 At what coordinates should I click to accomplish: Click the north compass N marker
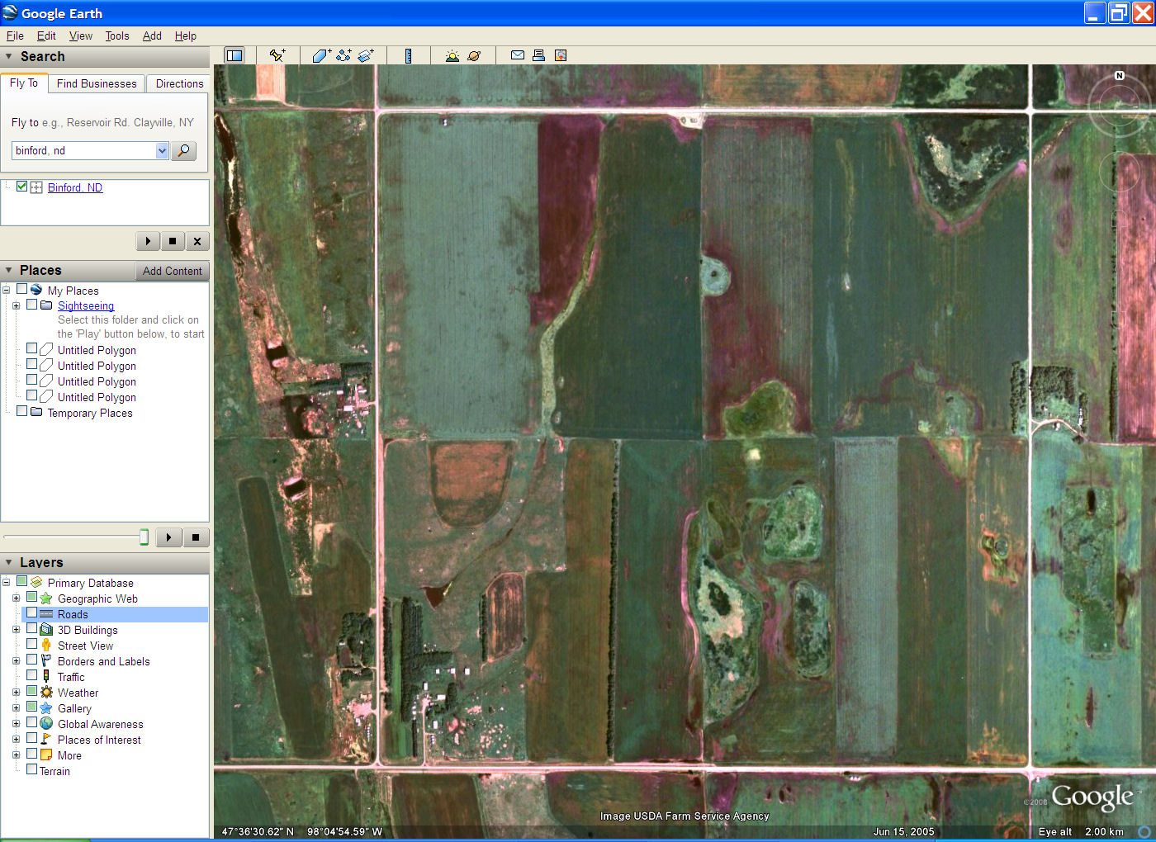[1120, 76]
